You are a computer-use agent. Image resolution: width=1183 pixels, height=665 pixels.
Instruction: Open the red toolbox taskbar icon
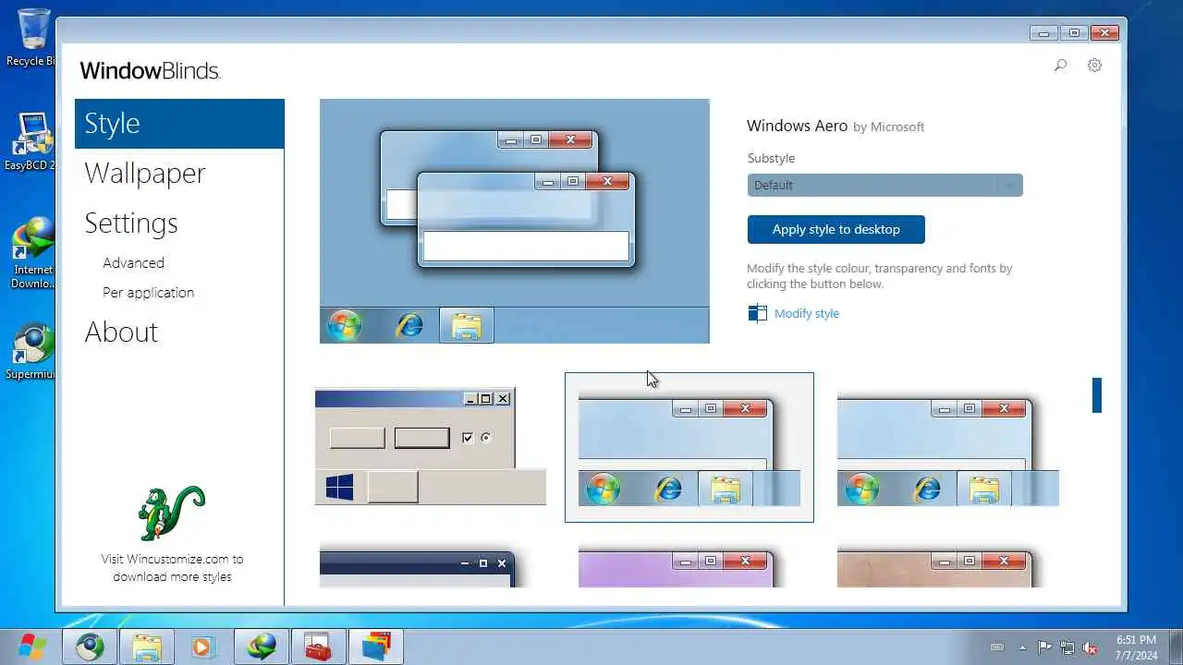(x=319, y=647)
